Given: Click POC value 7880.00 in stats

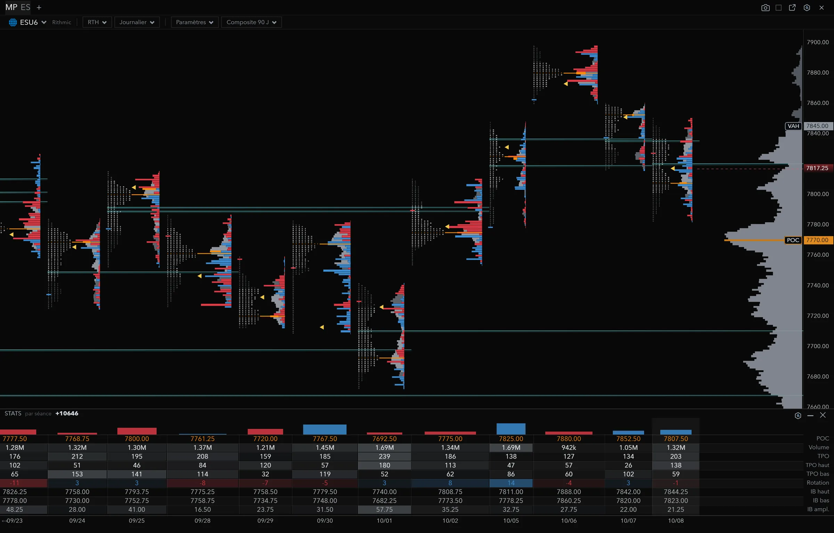Looking at the screenshot, I should [569, 439].
